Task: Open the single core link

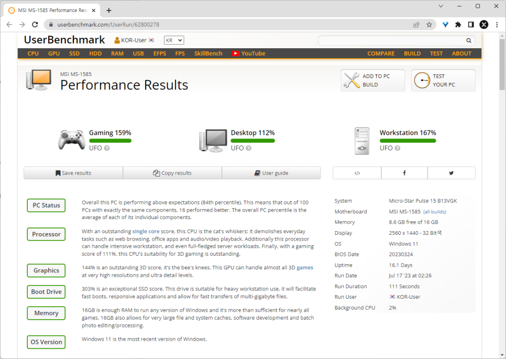Action: 146,232
